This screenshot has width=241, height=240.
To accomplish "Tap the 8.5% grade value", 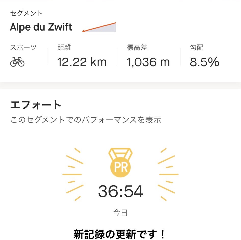I will tap(204, 62).
